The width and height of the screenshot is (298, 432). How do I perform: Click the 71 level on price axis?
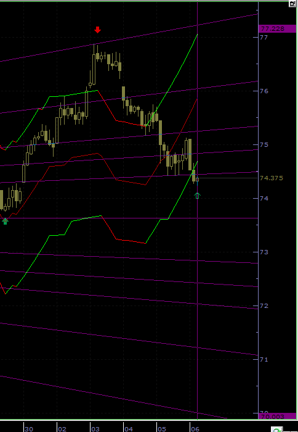[264, 360]
